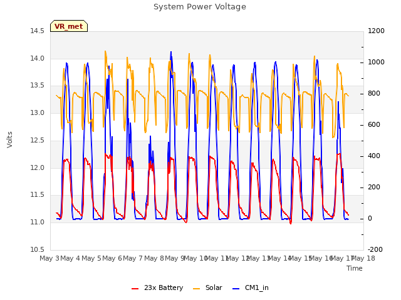Click the 200 right axis tick label
401x300 pixels.
pos(374,187)
